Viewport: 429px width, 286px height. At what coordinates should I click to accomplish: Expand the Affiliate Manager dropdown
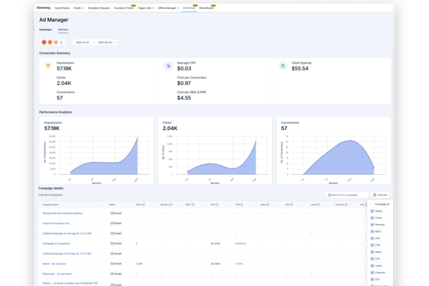pos(169,8)
